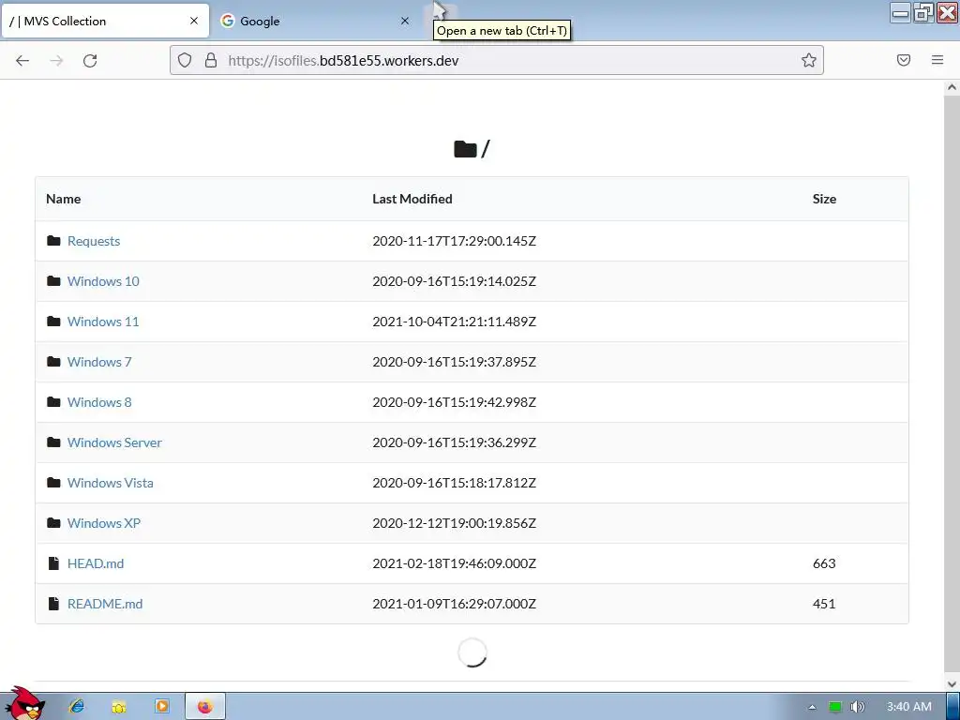The width and height of the screenshot is (960, 720).
Task: Select the date 2021-02-18T19:46:09.000Z
Action: pyautogui.click(x=455, y=563)
